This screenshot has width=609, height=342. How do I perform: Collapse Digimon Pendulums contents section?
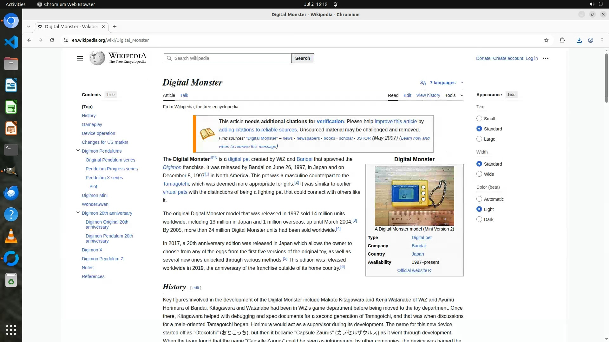tap(78, 151)
